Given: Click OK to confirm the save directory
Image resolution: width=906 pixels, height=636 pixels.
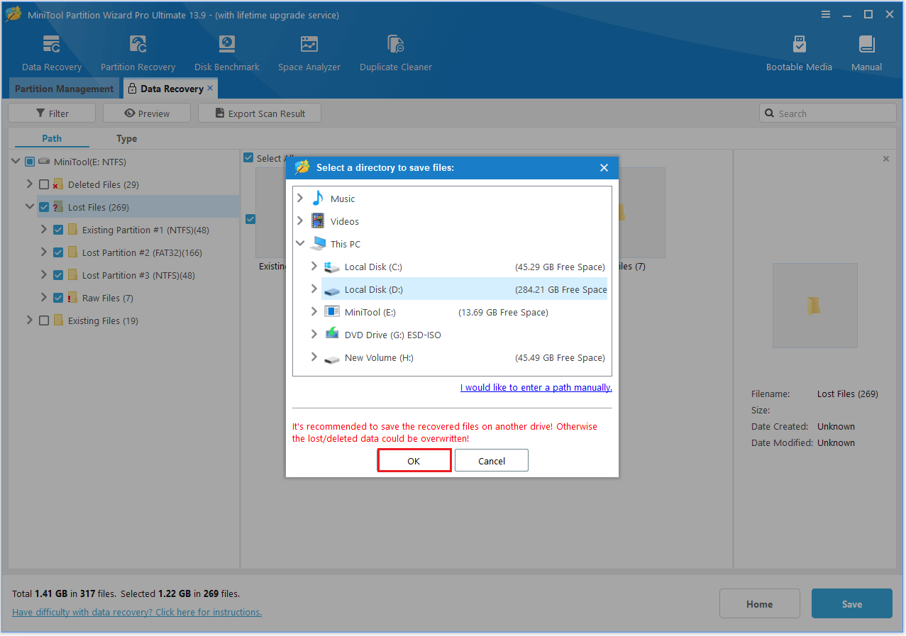Looking at the screenshot, I should 414,461.
